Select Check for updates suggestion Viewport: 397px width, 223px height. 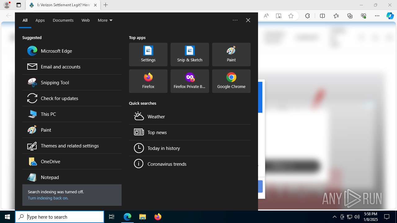pyautogui.click(x=72, y=98)
